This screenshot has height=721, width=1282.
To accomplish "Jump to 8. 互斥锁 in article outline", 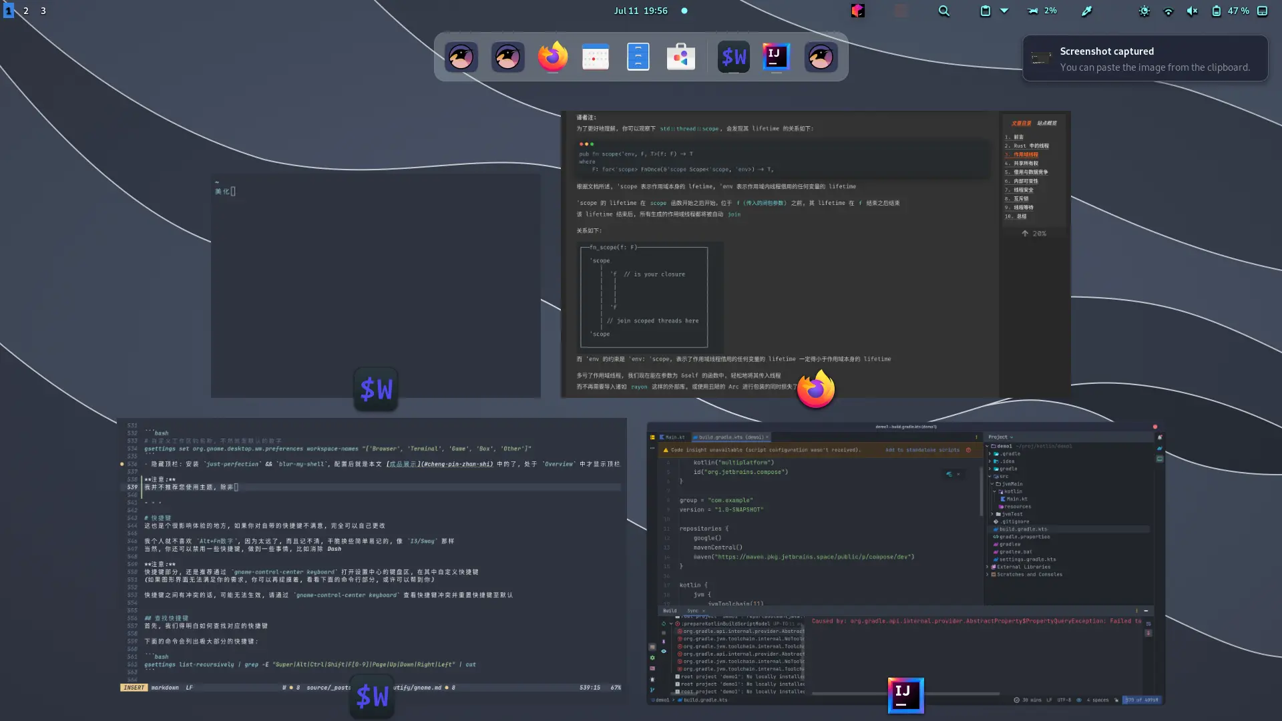I will pos(1017,199).
